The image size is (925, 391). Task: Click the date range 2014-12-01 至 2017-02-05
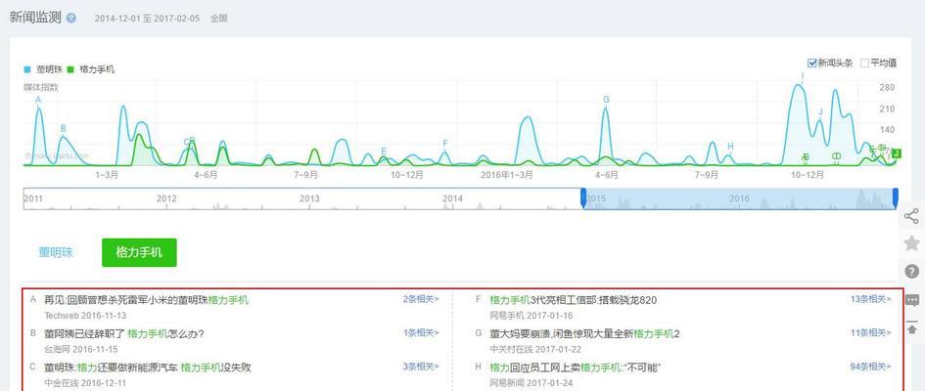pyautogui.click(x=147, y=19)
